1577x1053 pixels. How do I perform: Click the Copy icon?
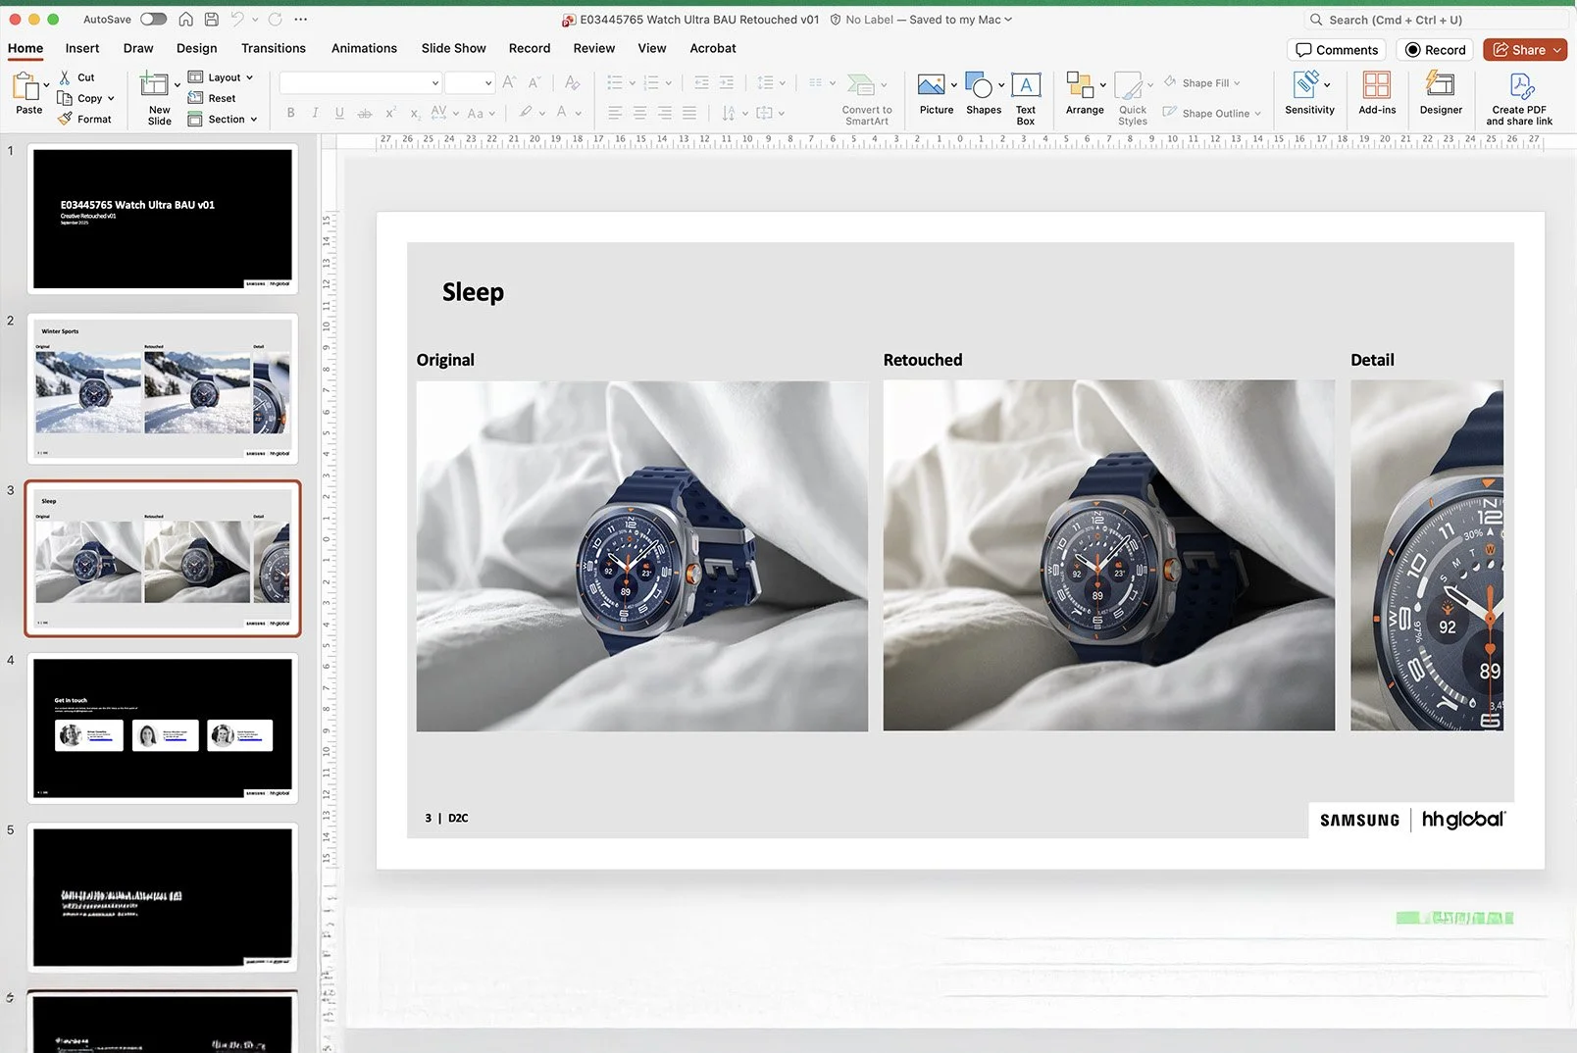pyautogui.click(x=65, y=98)
